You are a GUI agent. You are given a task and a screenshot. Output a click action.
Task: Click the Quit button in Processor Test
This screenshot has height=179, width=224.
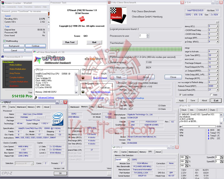pyautogui.click(x=94, y=42)
